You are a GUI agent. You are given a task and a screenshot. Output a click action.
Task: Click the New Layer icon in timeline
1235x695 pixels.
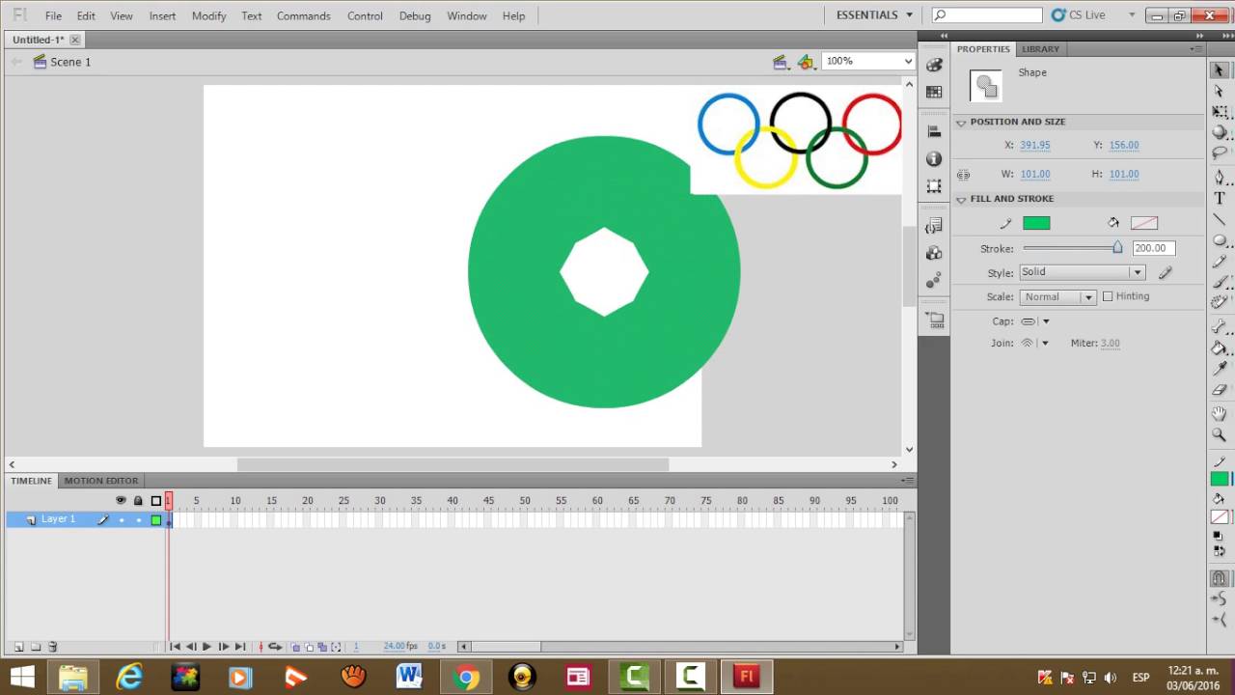(18, 647)
